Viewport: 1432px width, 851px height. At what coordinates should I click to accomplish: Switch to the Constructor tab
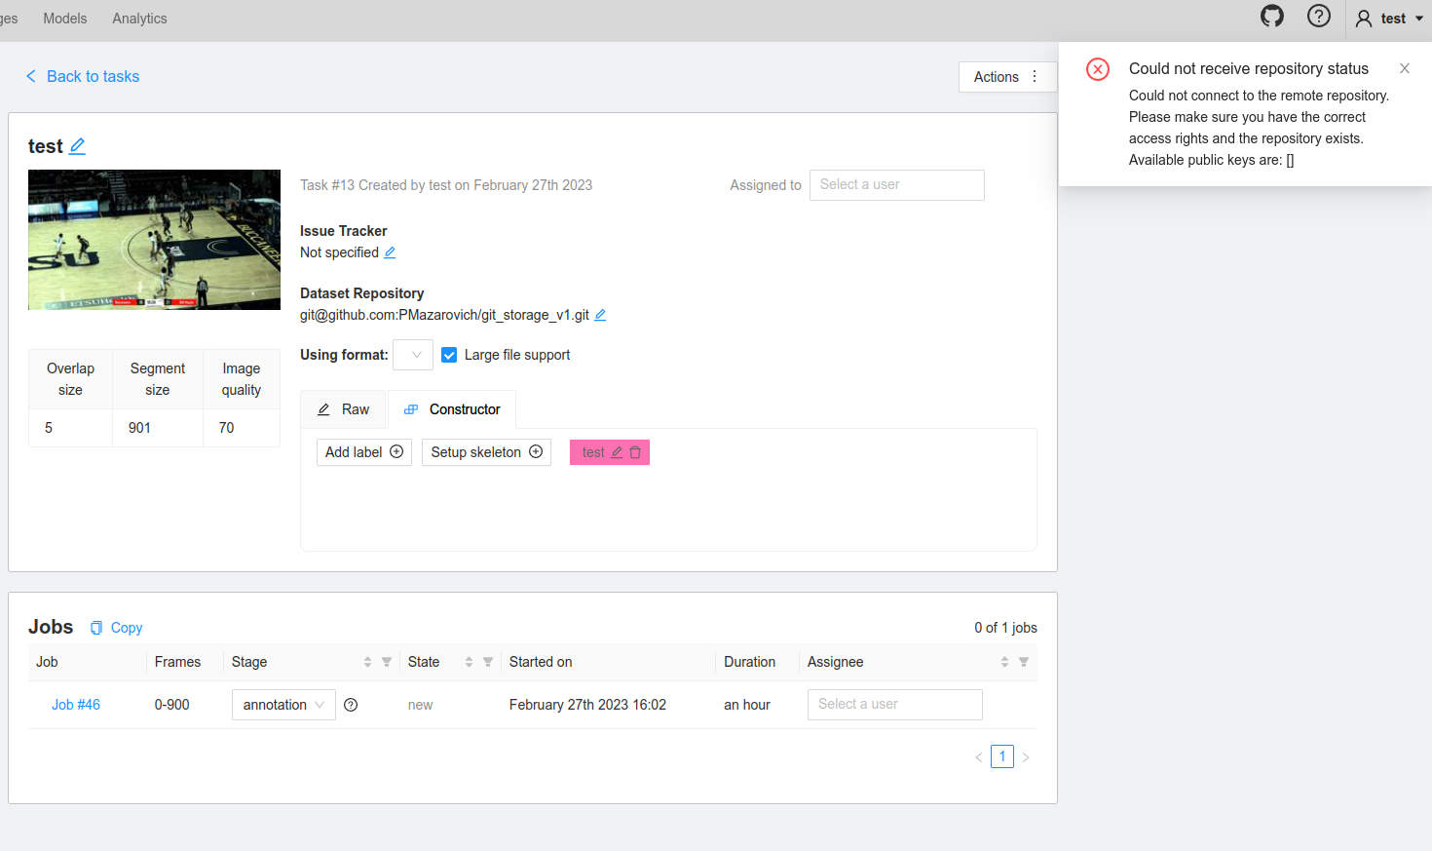coord(452,409)
